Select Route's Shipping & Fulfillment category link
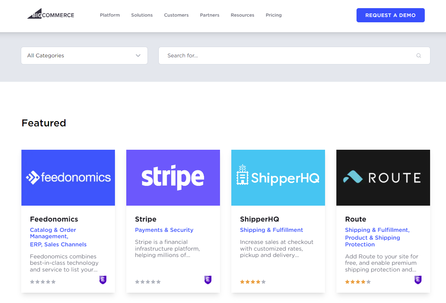 tap(377, 230)
